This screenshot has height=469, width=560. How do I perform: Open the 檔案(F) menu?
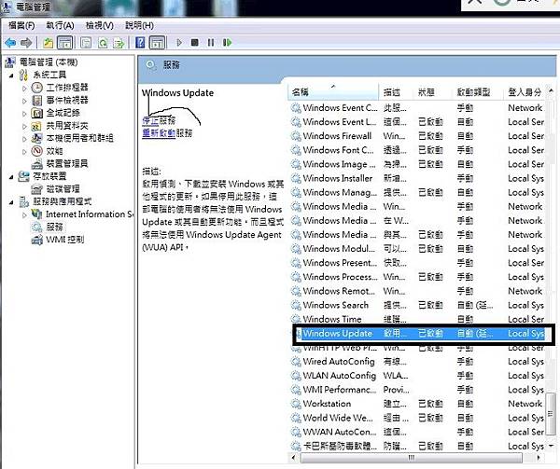point(21,25)
